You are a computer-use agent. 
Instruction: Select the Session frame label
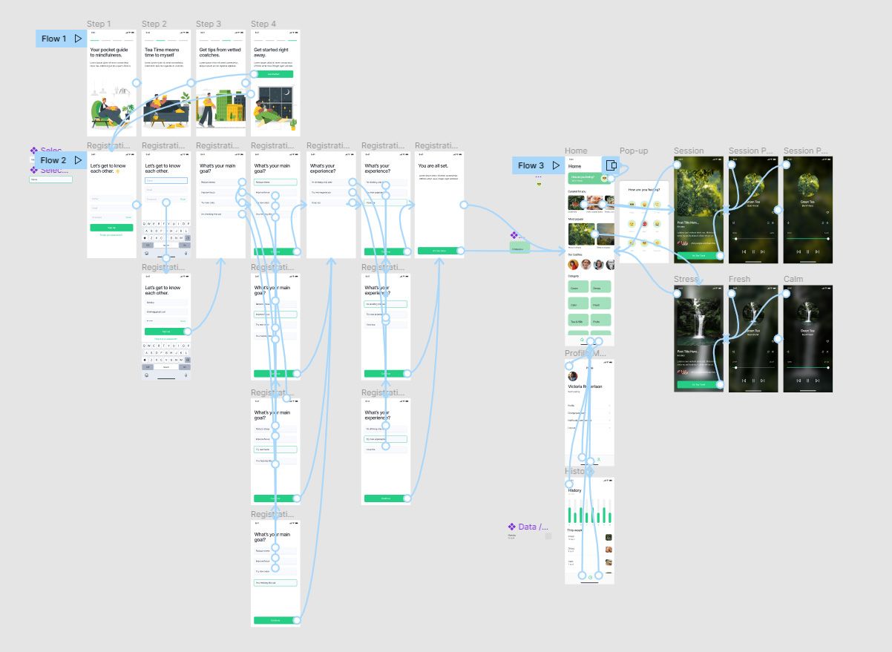click(x=689, y=151)
